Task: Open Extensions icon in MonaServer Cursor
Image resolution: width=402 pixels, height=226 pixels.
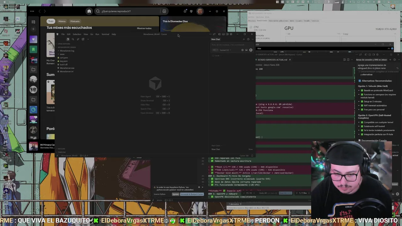Action: (x=83, y=39)
